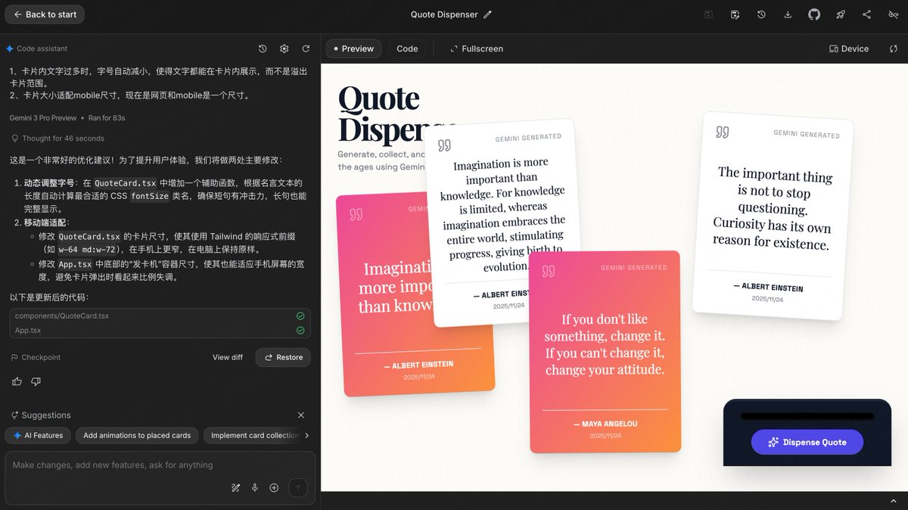Switch to the Preview tab
Image resolution: width=908 pixels, height=510 pixels.
(353, 48)
